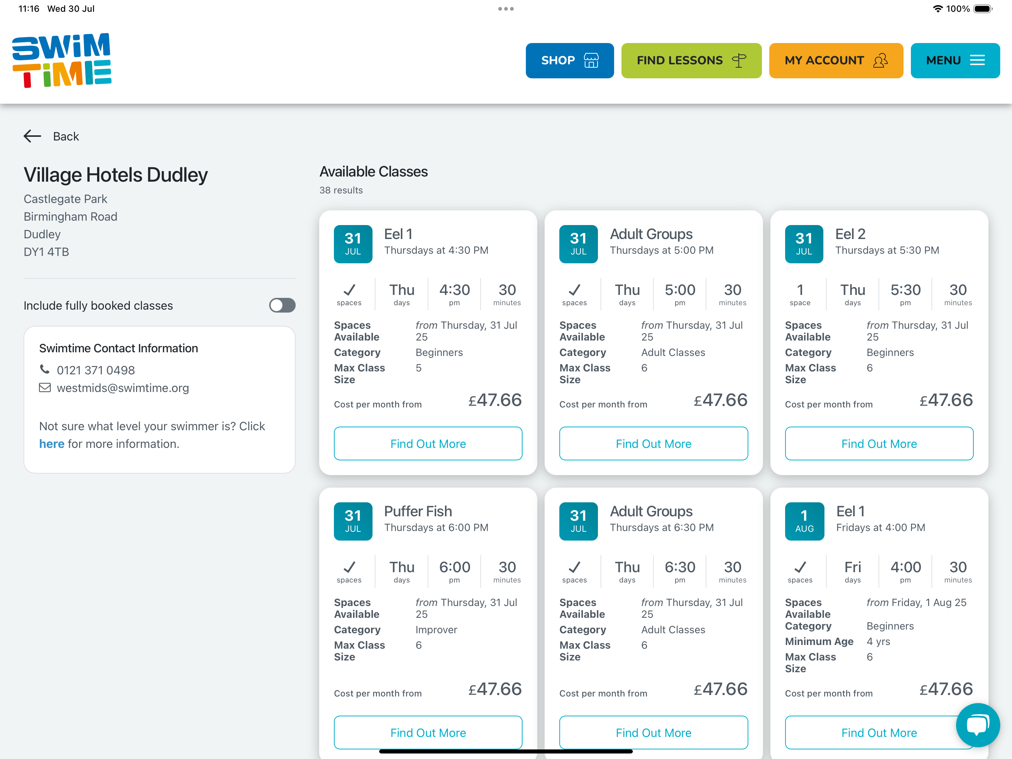Find Out More for Adult Groups 5:00 PM
The width and height of the screenshot is (1012, 759).
tap(653, 443)
